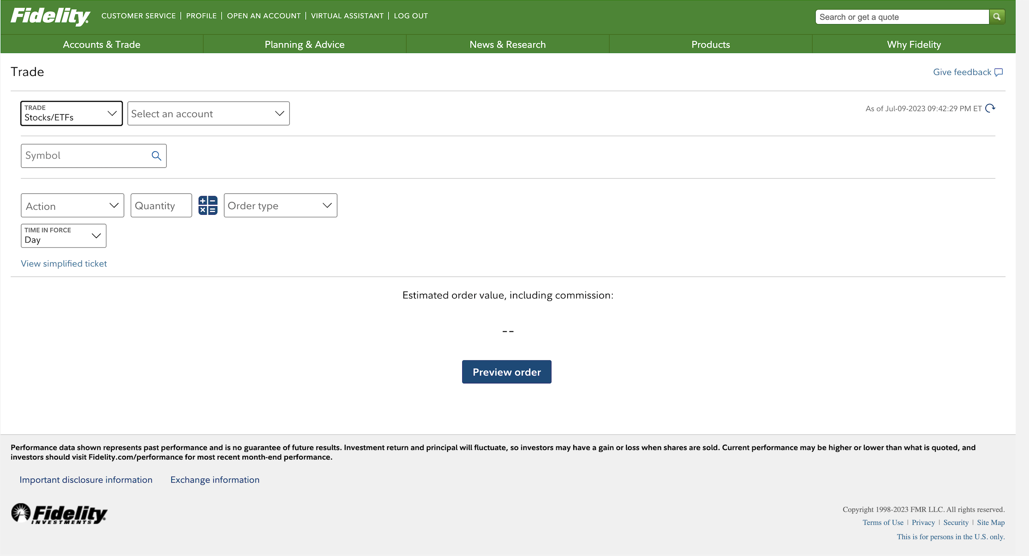This screenshot has height=556, width=1029.
Task: Expand the Order type dropdown
Action: 280,205
